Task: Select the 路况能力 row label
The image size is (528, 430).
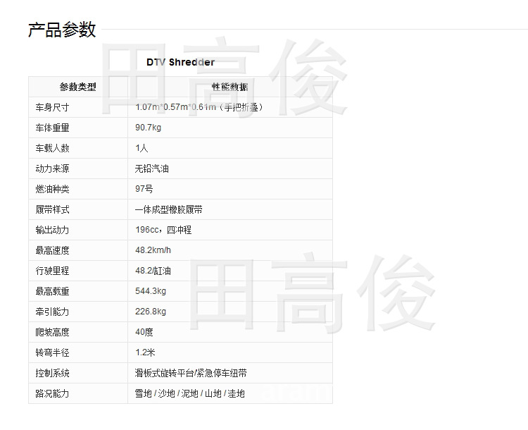Action: [x=52, y=393]
